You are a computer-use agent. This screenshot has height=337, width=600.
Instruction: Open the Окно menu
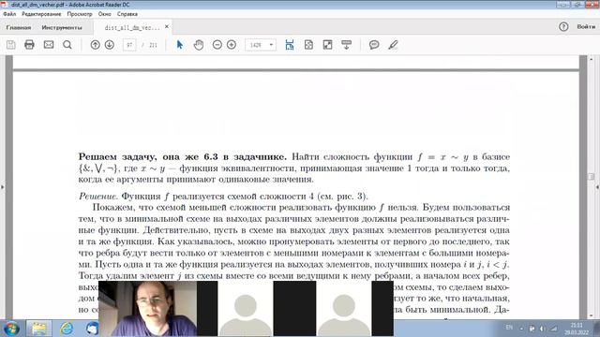pos(104,14)
